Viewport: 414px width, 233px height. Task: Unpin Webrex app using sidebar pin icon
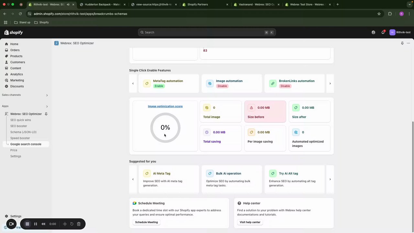46,114
